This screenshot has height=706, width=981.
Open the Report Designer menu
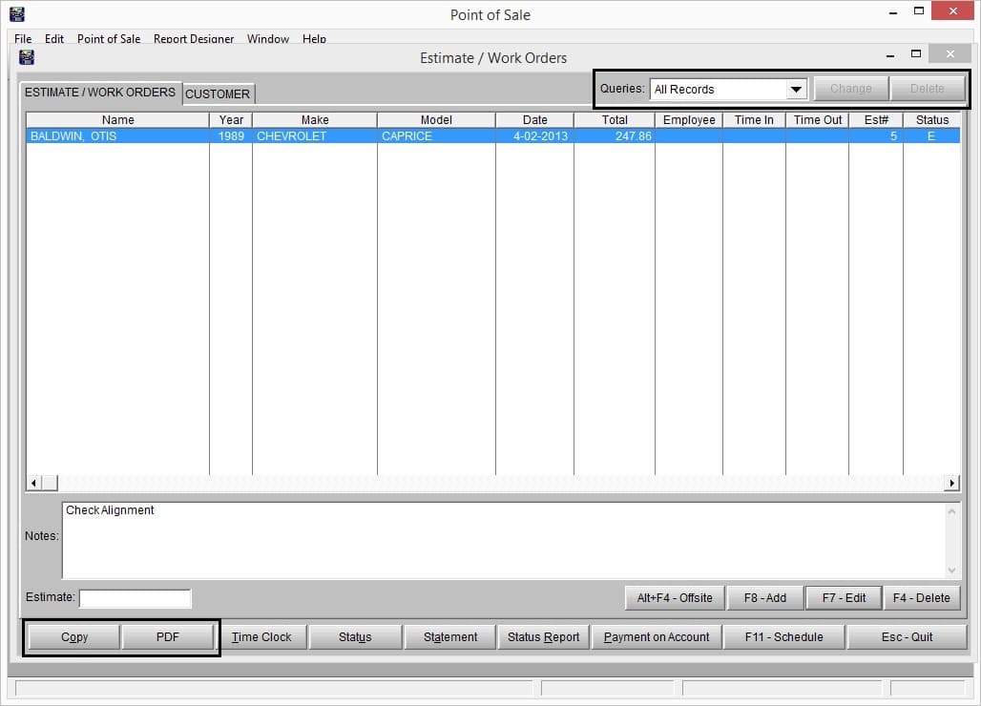pos(194,39)
